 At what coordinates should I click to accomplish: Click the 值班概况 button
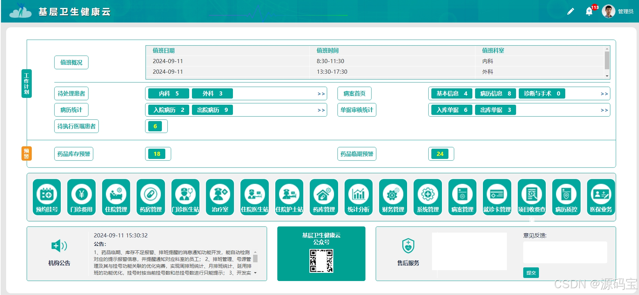pyautogui.click(x=71, y=62)
